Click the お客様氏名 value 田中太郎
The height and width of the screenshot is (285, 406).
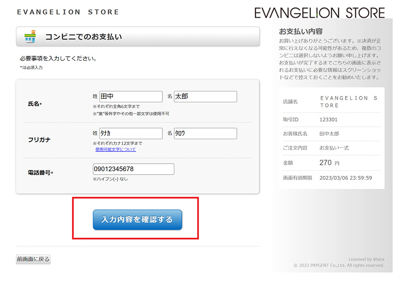(329, 134)
